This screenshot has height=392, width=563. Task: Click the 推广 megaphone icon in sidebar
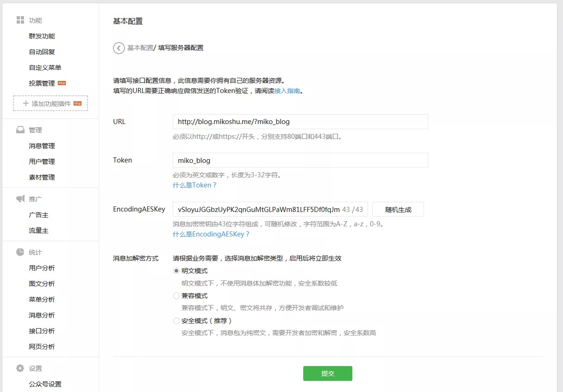[x=20, y=199]
